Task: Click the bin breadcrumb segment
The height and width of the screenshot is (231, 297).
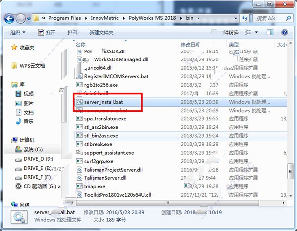Action: coord(190,18)
